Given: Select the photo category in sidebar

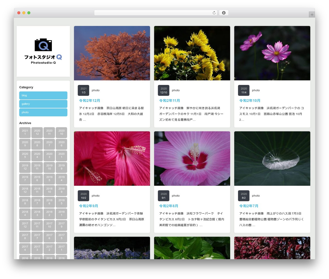Looking at the screenshot, I should (43, 112).
